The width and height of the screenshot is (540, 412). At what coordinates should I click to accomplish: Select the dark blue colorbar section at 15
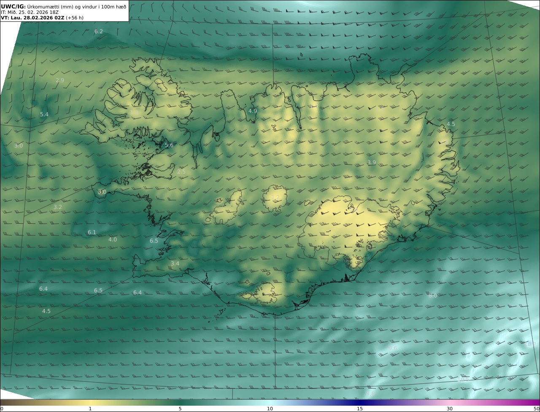(x=360, y=402)
